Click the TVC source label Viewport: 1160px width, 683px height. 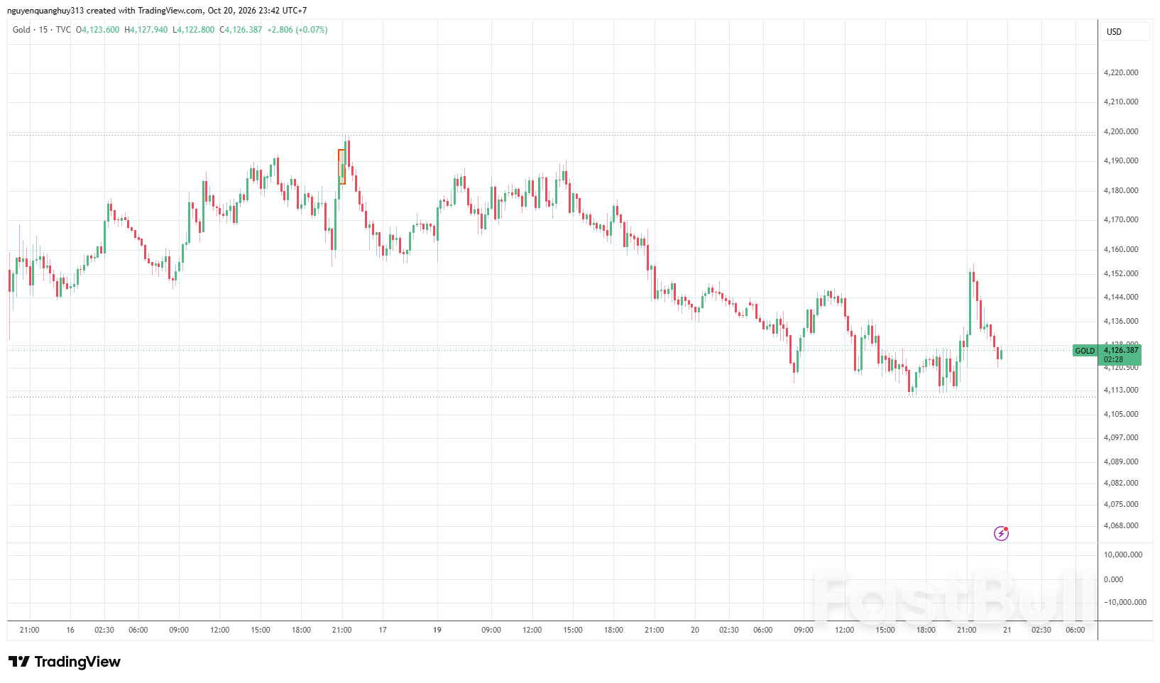63,30
